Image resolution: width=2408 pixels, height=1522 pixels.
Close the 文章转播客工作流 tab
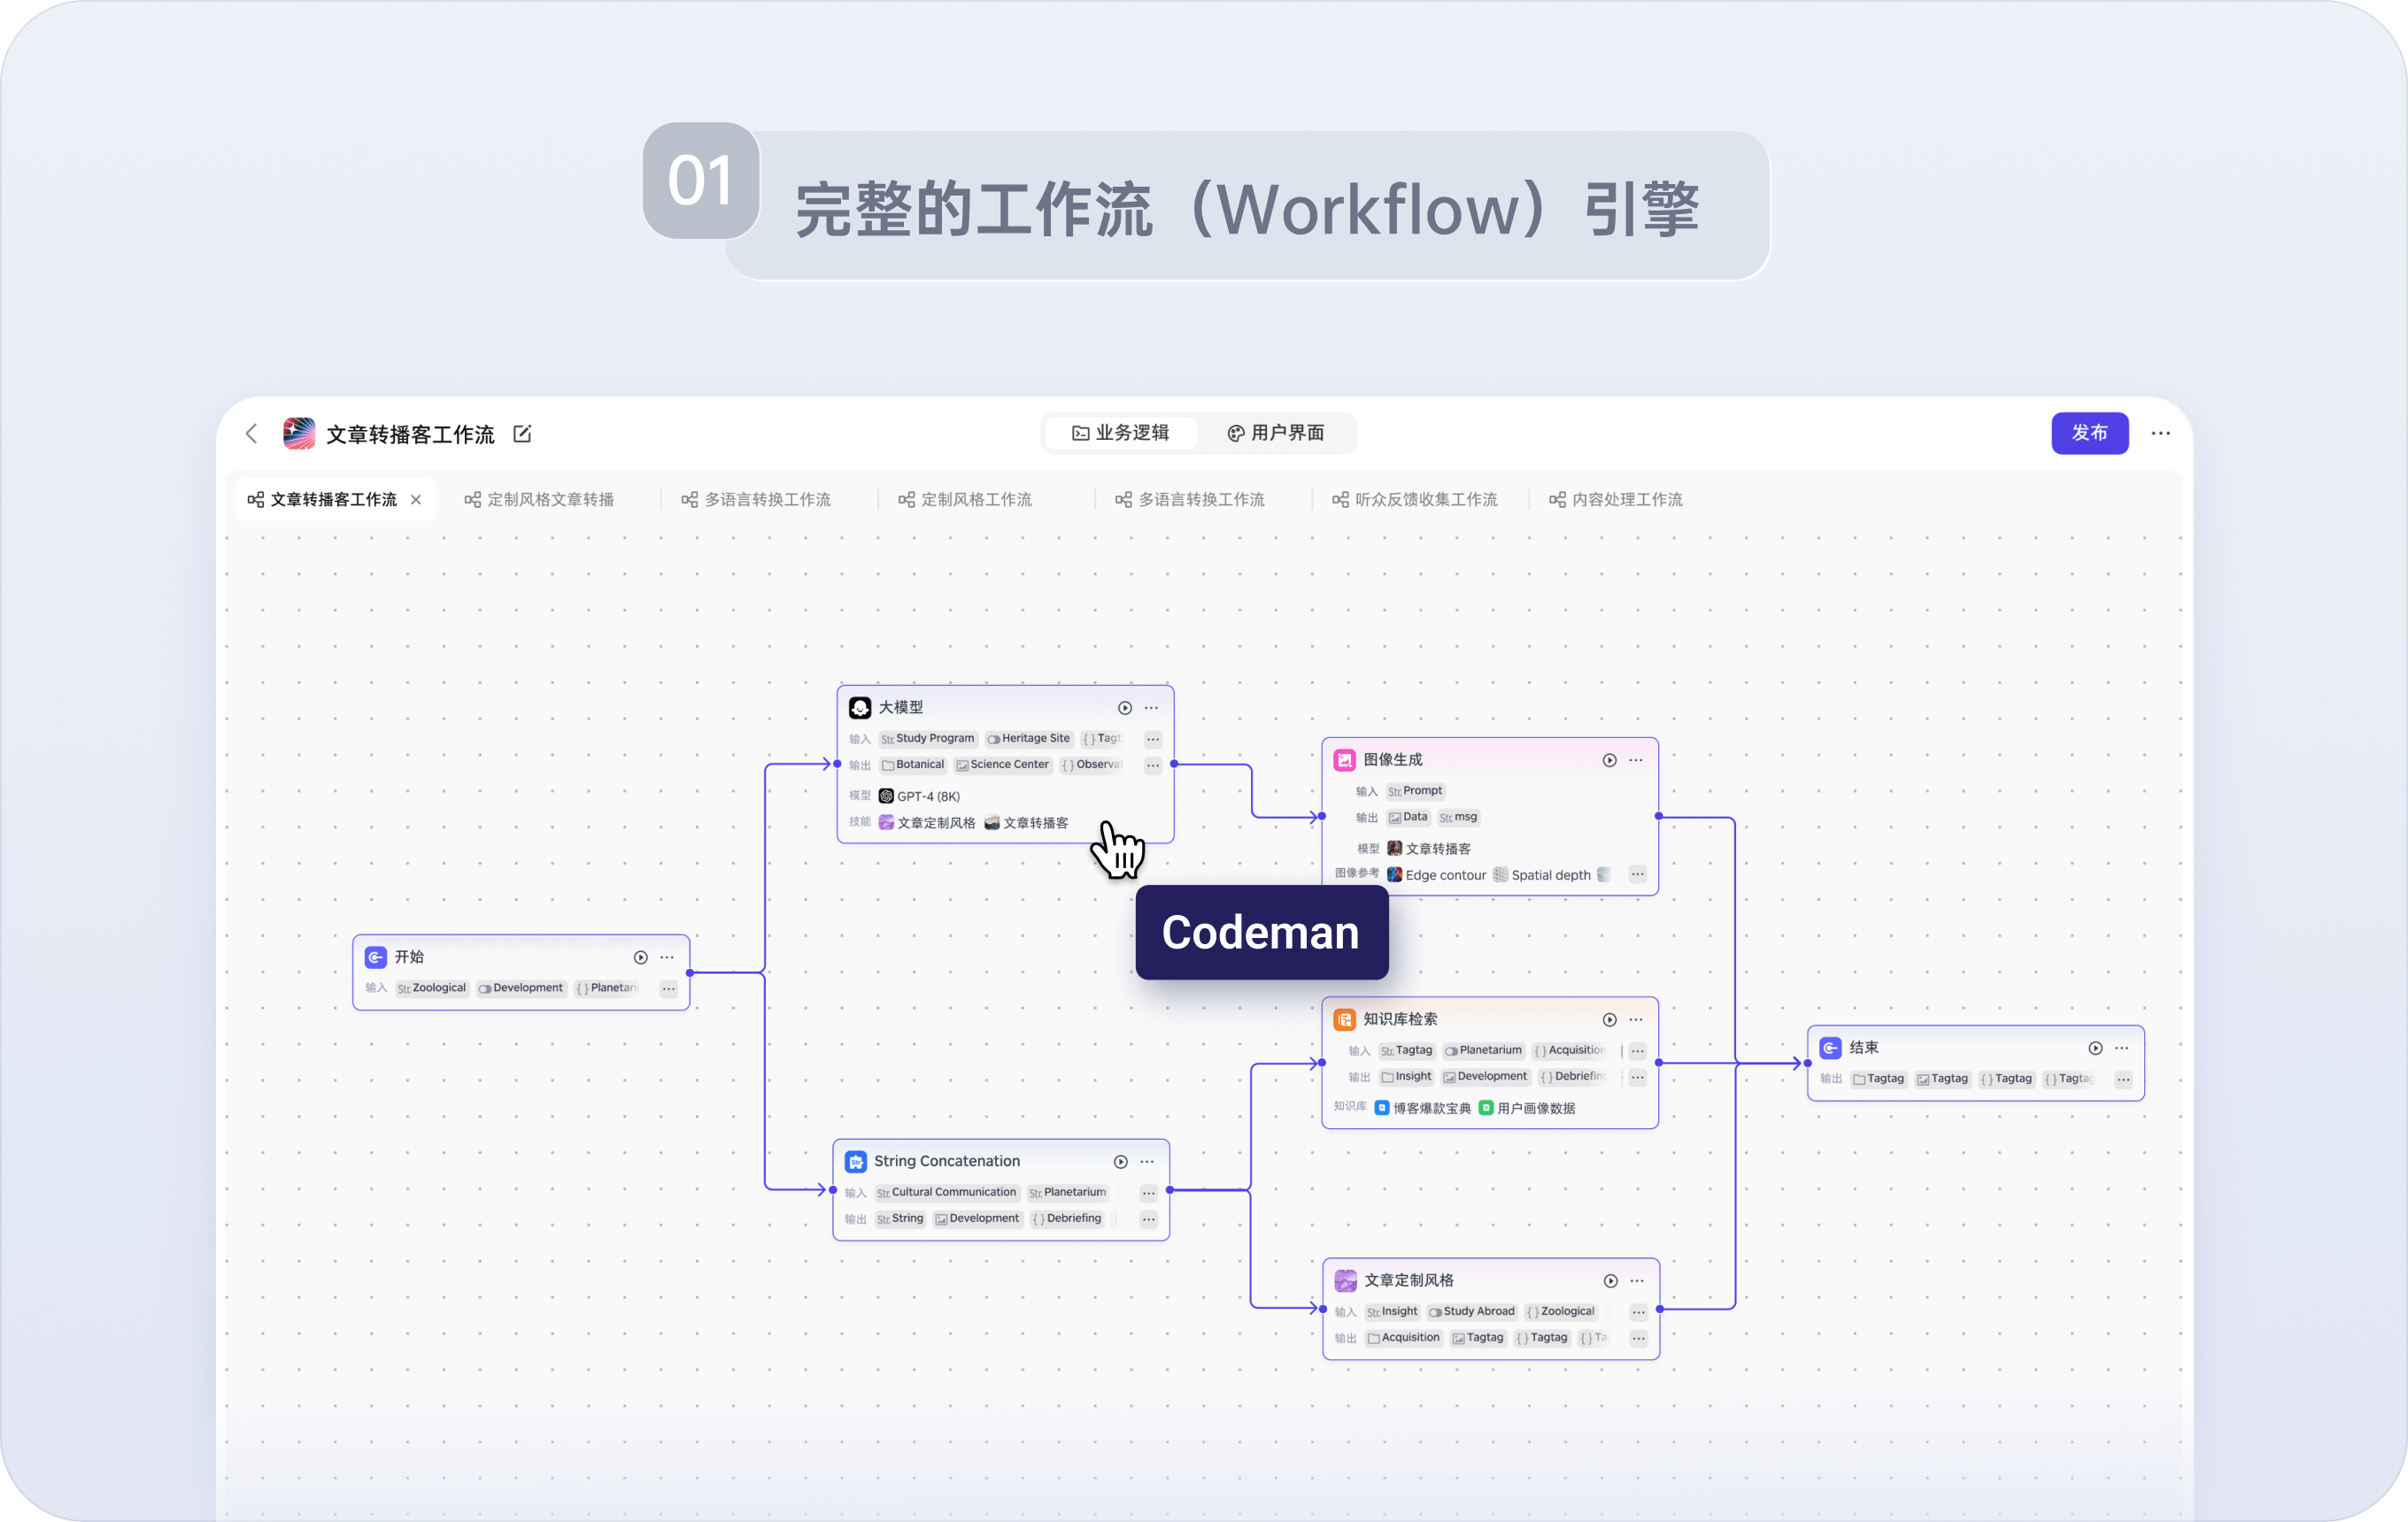pos(416,500)
